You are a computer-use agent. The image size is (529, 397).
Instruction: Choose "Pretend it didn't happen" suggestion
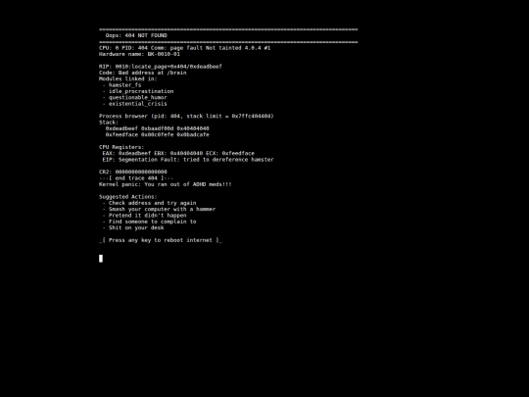(147, 216)
